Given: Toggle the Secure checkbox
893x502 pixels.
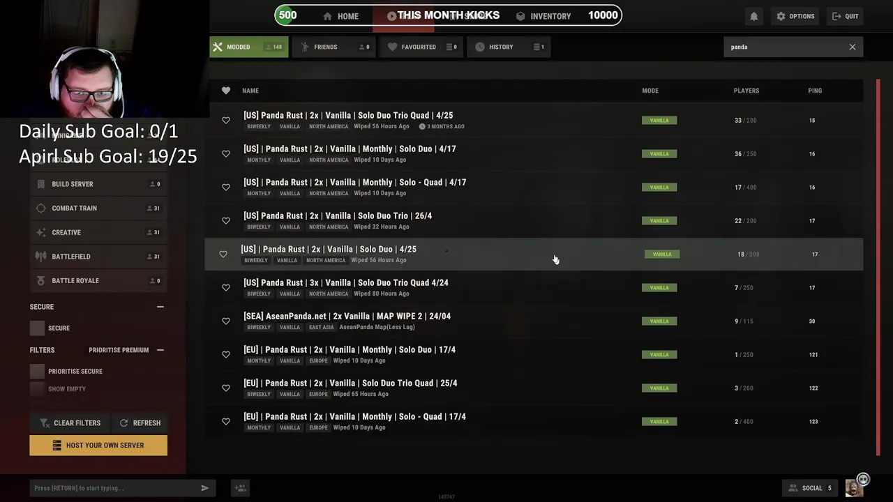Looking at the screenshot, I should [37, 328].
